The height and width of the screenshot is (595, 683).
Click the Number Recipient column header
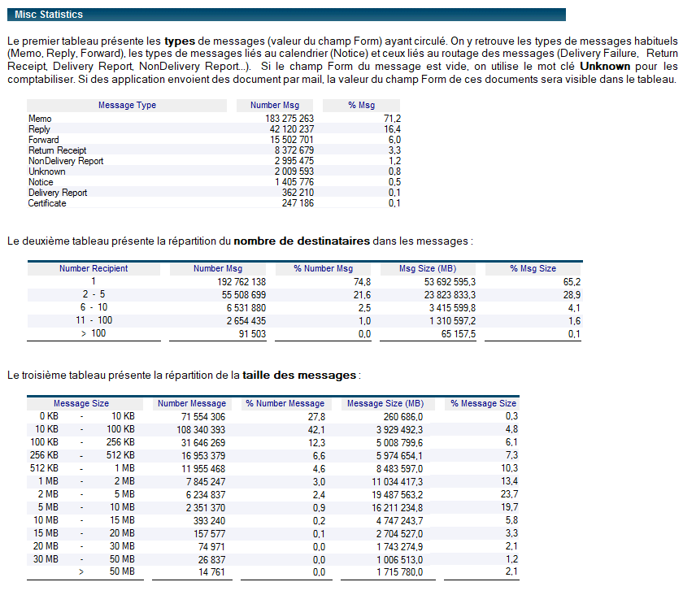[x=94, y=268]
